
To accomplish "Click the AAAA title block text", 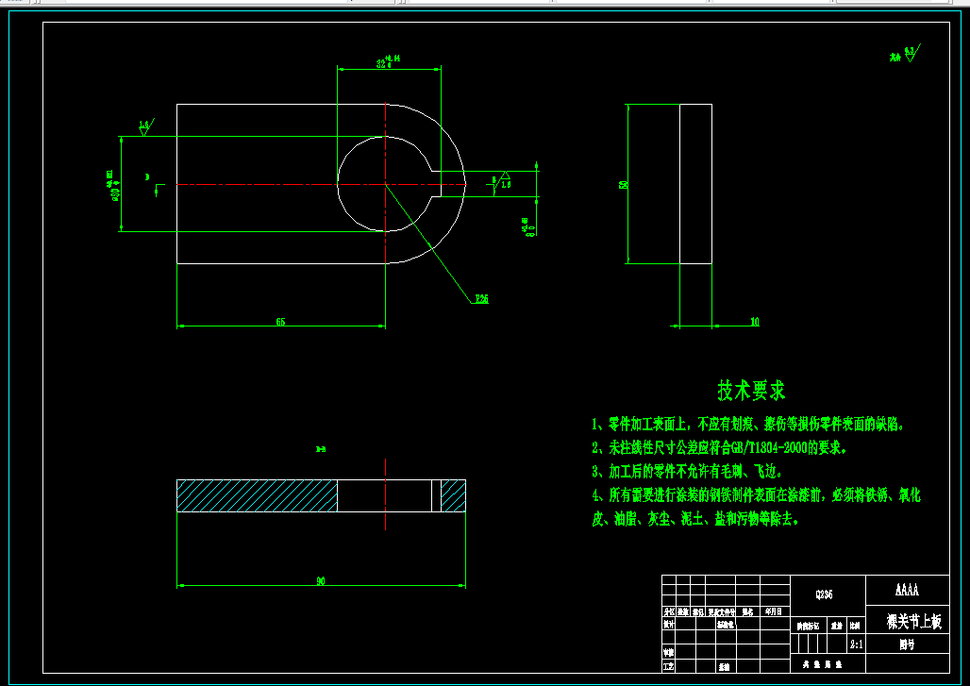I will click(x=907, y=590).
